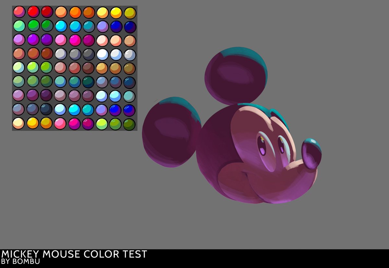The height and width of the screenshot is (268, 389).
Task: Select the pale ice-blue swatch seventh in seventh row
Action: pyautogui.click(x=102, y=96)
